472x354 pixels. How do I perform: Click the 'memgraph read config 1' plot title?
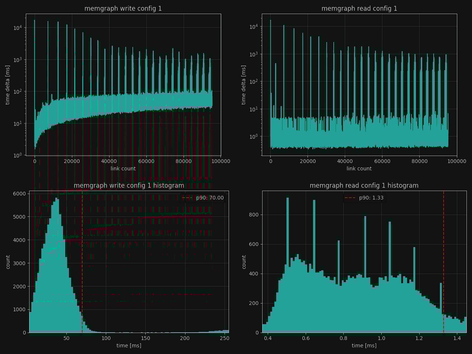tap(359, 8)
